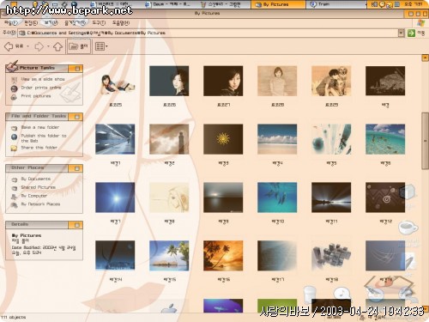Switch to the 그림판 Paint taskbar button
Screen dimensions: 429x322
tap(222, 4)
